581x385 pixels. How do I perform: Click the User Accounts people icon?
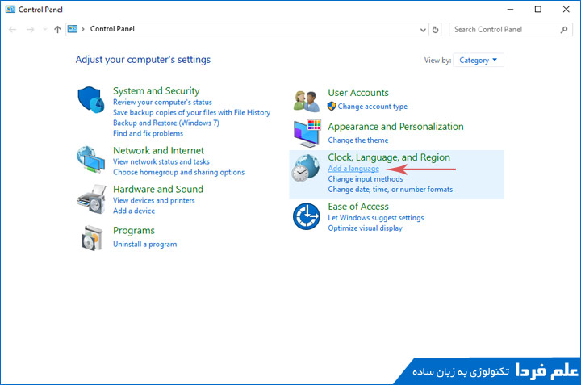point(306,102)
